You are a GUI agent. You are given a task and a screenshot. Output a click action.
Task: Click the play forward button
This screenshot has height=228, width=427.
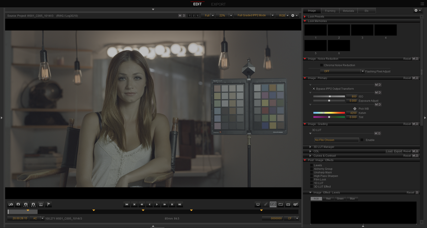coord(157,204)
